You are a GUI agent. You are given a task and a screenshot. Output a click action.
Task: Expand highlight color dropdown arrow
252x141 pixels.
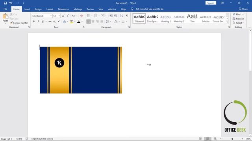75,22
